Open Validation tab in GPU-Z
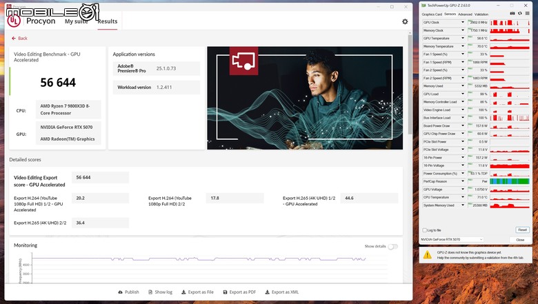Image resolution: width=538 pixels, height=304 pixels. click(x=481, y=14)
